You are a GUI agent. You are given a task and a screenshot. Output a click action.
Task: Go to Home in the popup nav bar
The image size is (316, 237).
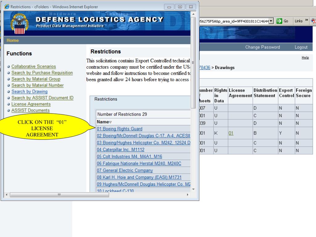pos(12,40)
